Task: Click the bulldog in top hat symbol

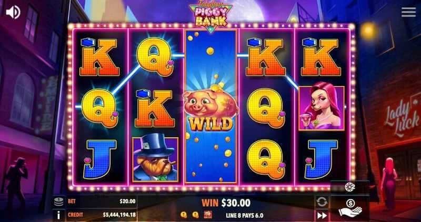Action: [x=155, y=159]
